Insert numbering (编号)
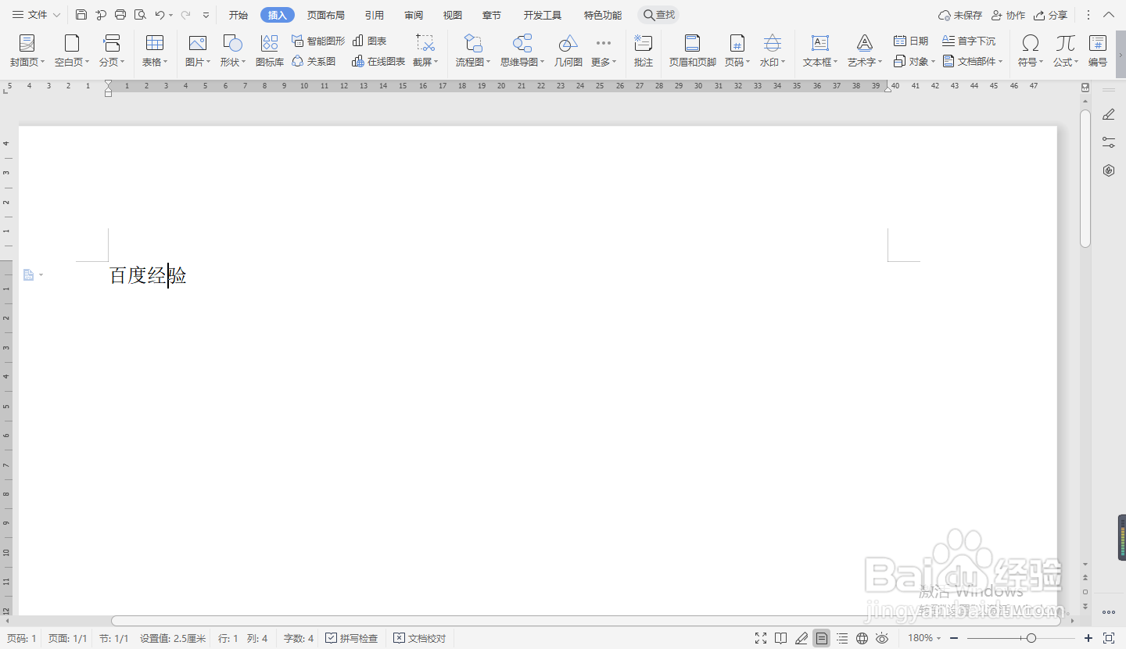This screenshot has height=649, width=1126. tap(1098, 51)
